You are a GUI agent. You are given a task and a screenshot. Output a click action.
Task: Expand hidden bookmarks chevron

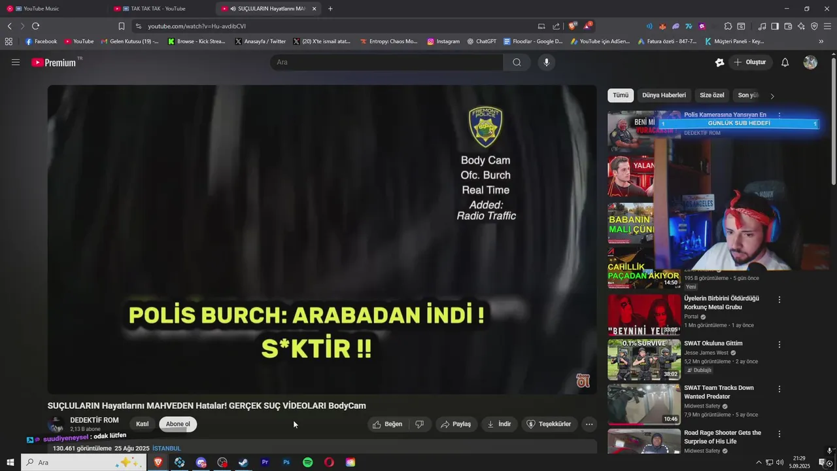(x=821, y=41)
